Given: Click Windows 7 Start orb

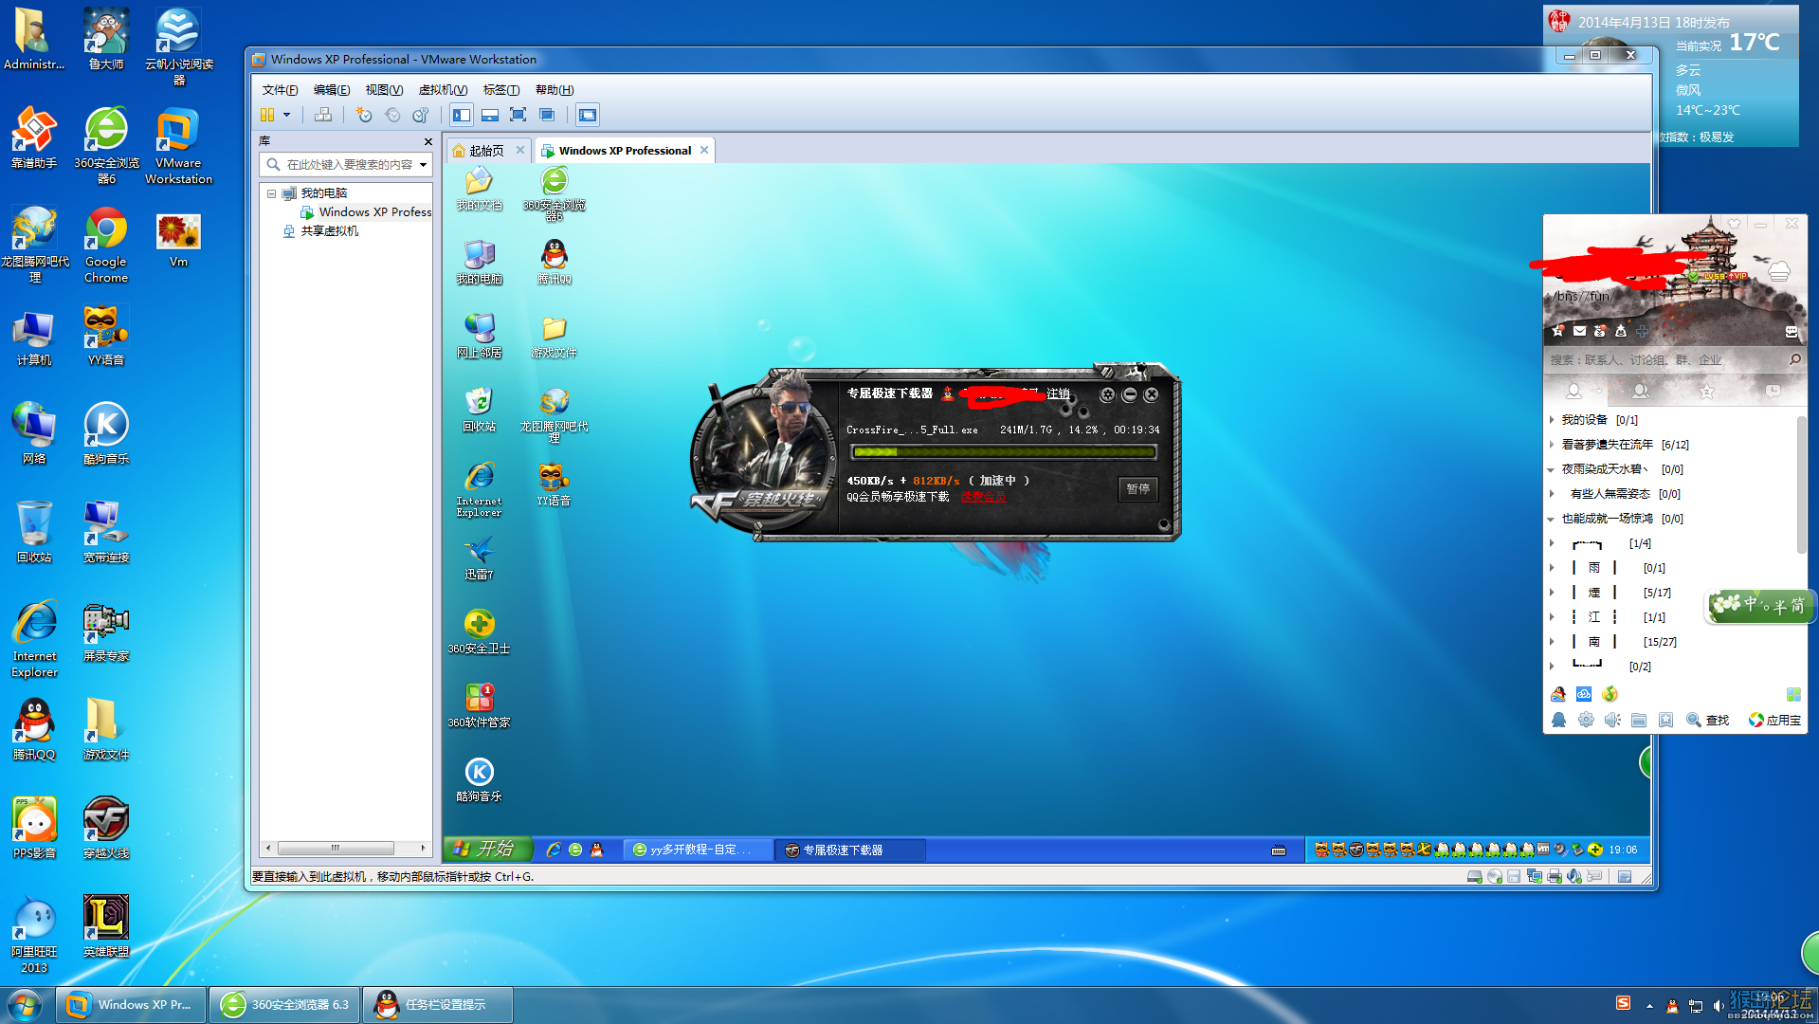Looking at the screenshot, I should tap(24, 1004).
